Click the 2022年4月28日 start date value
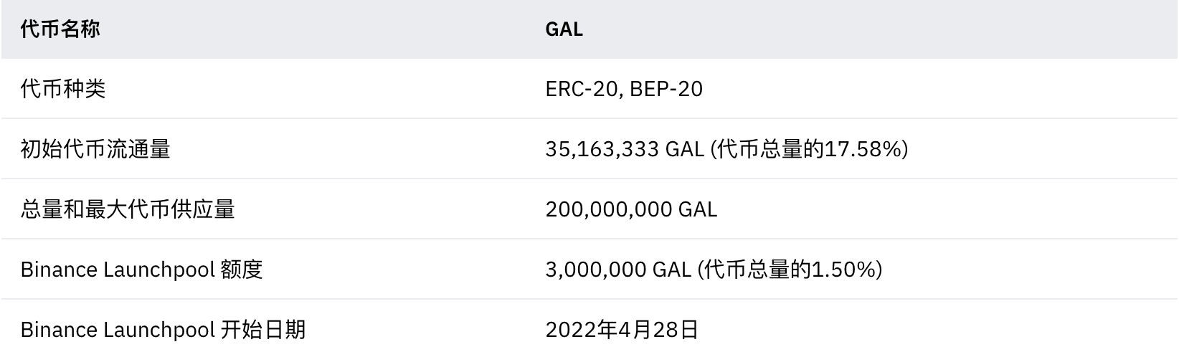1179x357 pixels. 622,330
